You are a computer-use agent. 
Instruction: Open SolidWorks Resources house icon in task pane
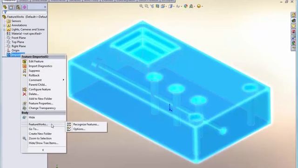pos(294,14)
